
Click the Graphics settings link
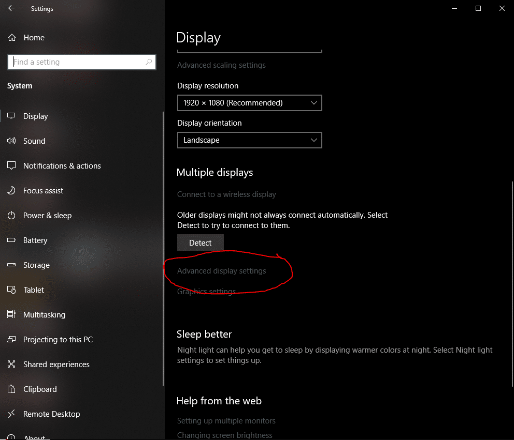point(206,292)
